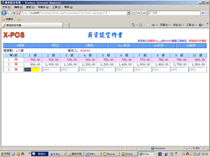The image size is (210, 157).
Task: Open the 工具(O) command bar dropdown
Action: (190, 25)
